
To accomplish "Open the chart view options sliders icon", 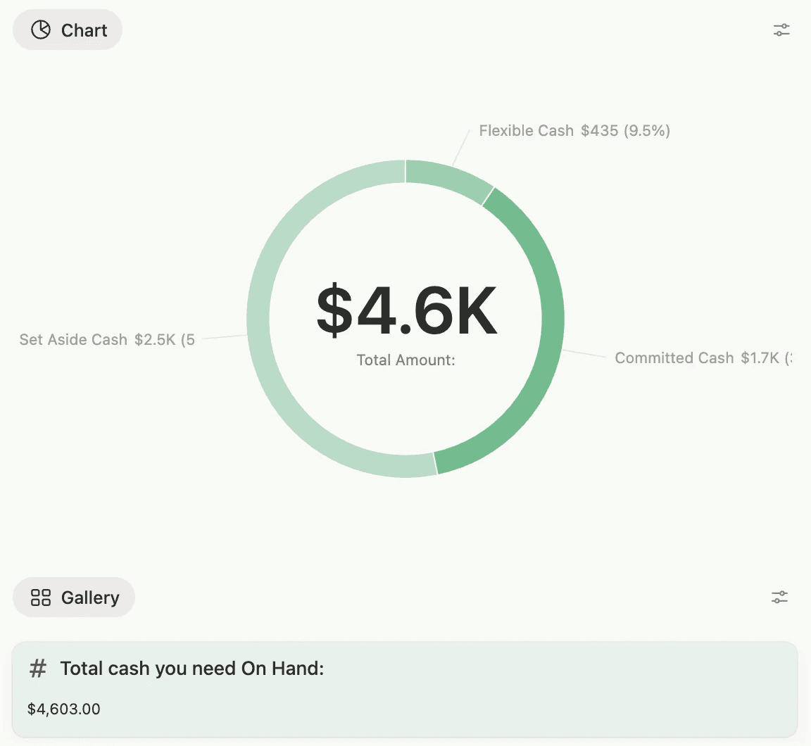I will point(781,30).
